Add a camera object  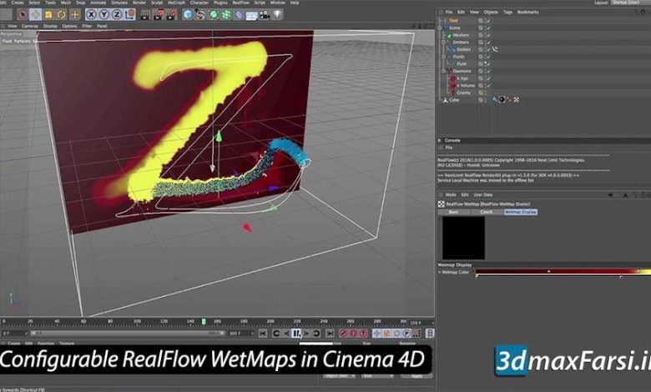[265, 15]
